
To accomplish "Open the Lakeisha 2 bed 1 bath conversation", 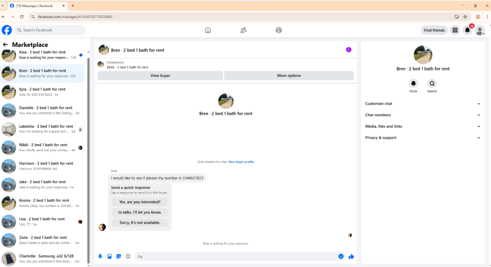I will click(x=42, y=129).
